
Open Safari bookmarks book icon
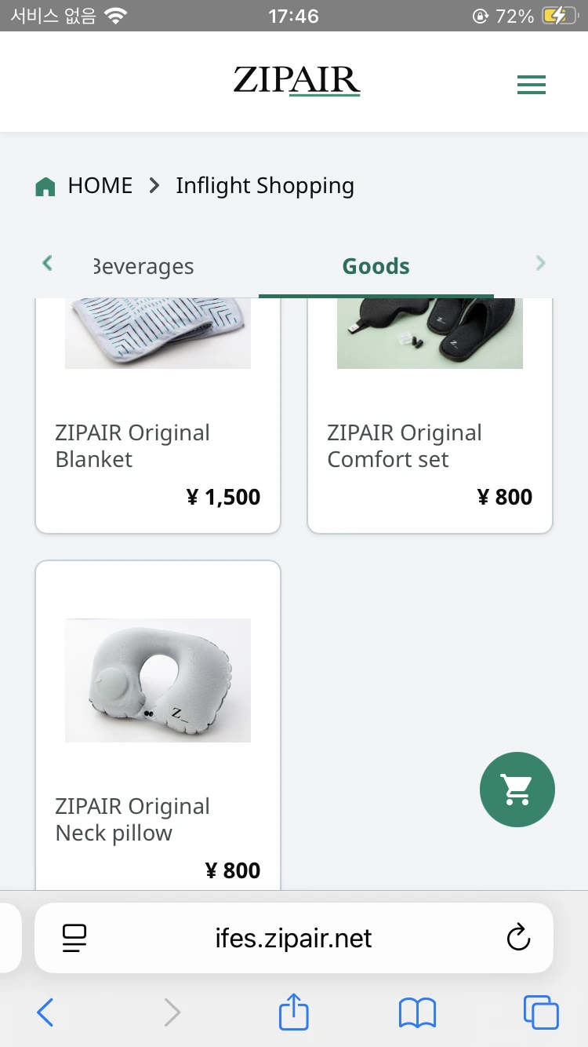point(417,1013)
